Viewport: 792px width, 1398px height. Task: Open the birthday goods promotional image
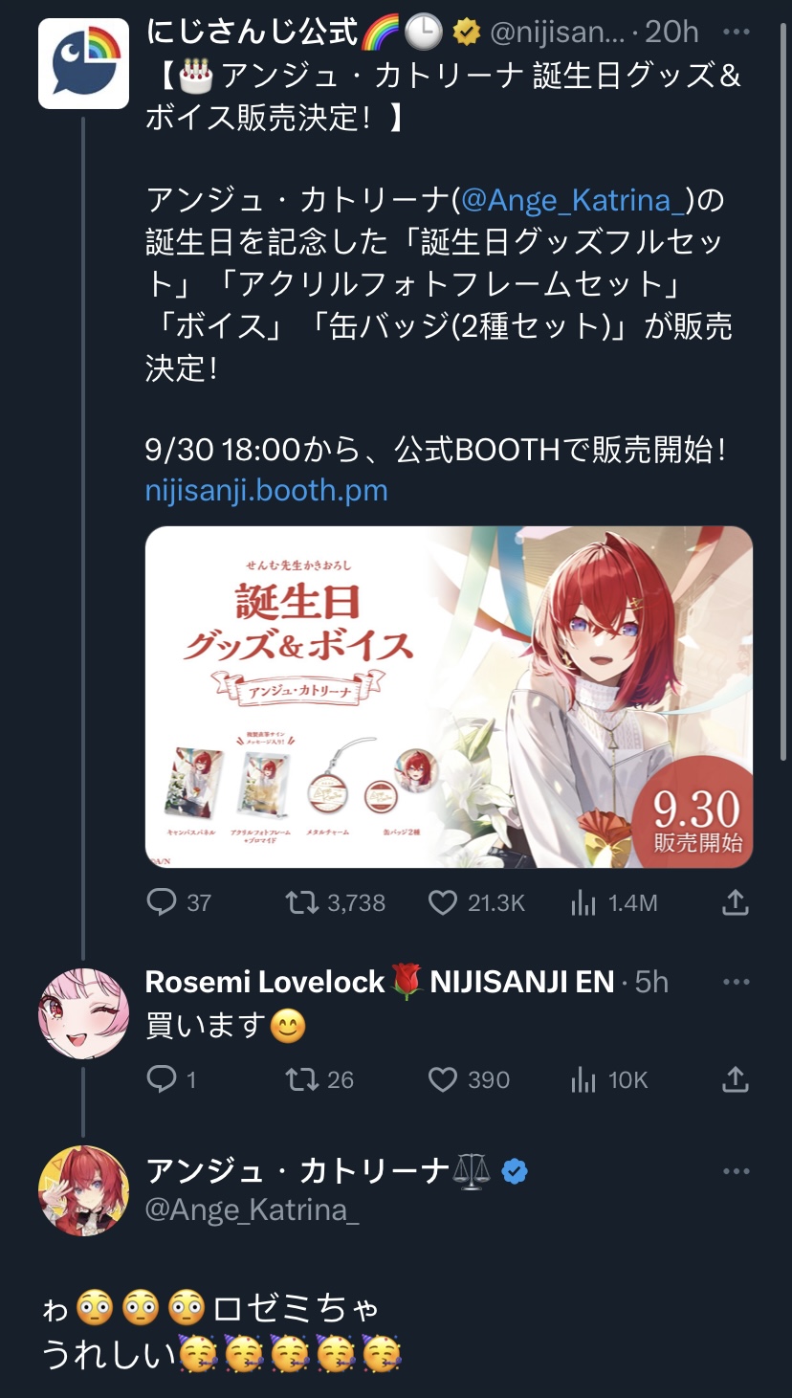tap(449, 697)
